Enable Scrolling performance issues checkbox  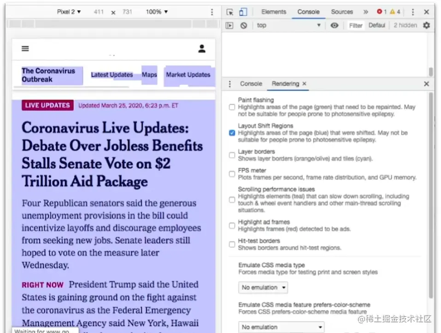pyautogui.click(x=232, y=200)
